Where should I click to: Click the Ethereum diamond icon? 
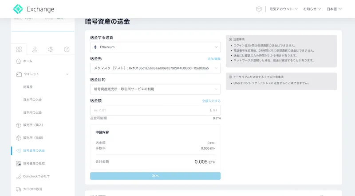point(95,47)
